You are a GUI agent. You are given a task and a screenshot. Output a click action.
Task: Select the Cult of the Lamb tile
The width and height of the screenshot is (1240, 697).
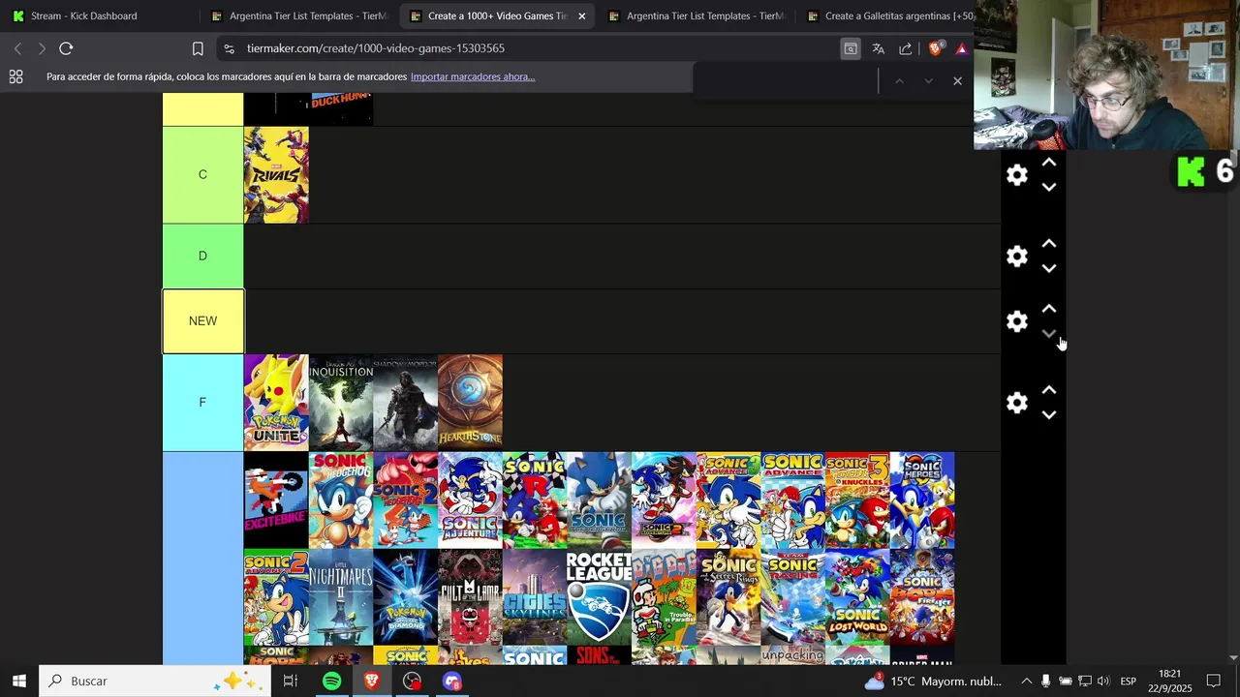470,597
